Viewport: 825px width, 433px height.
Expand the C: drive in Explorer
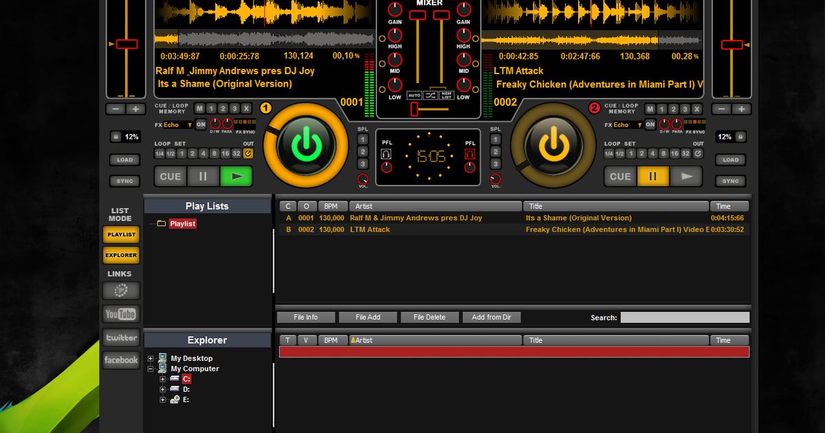click(162, 379)
